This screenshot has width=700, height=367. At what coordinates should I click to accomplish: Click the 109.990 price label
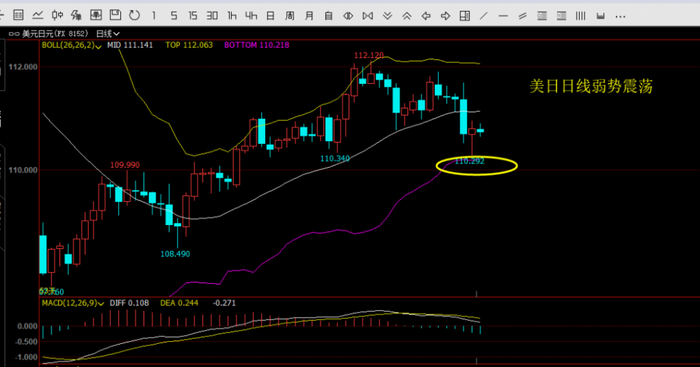125,166
